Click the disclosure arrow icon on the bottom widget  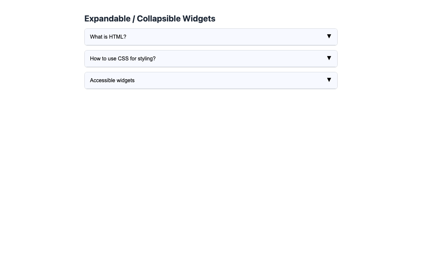click(328, 80)
